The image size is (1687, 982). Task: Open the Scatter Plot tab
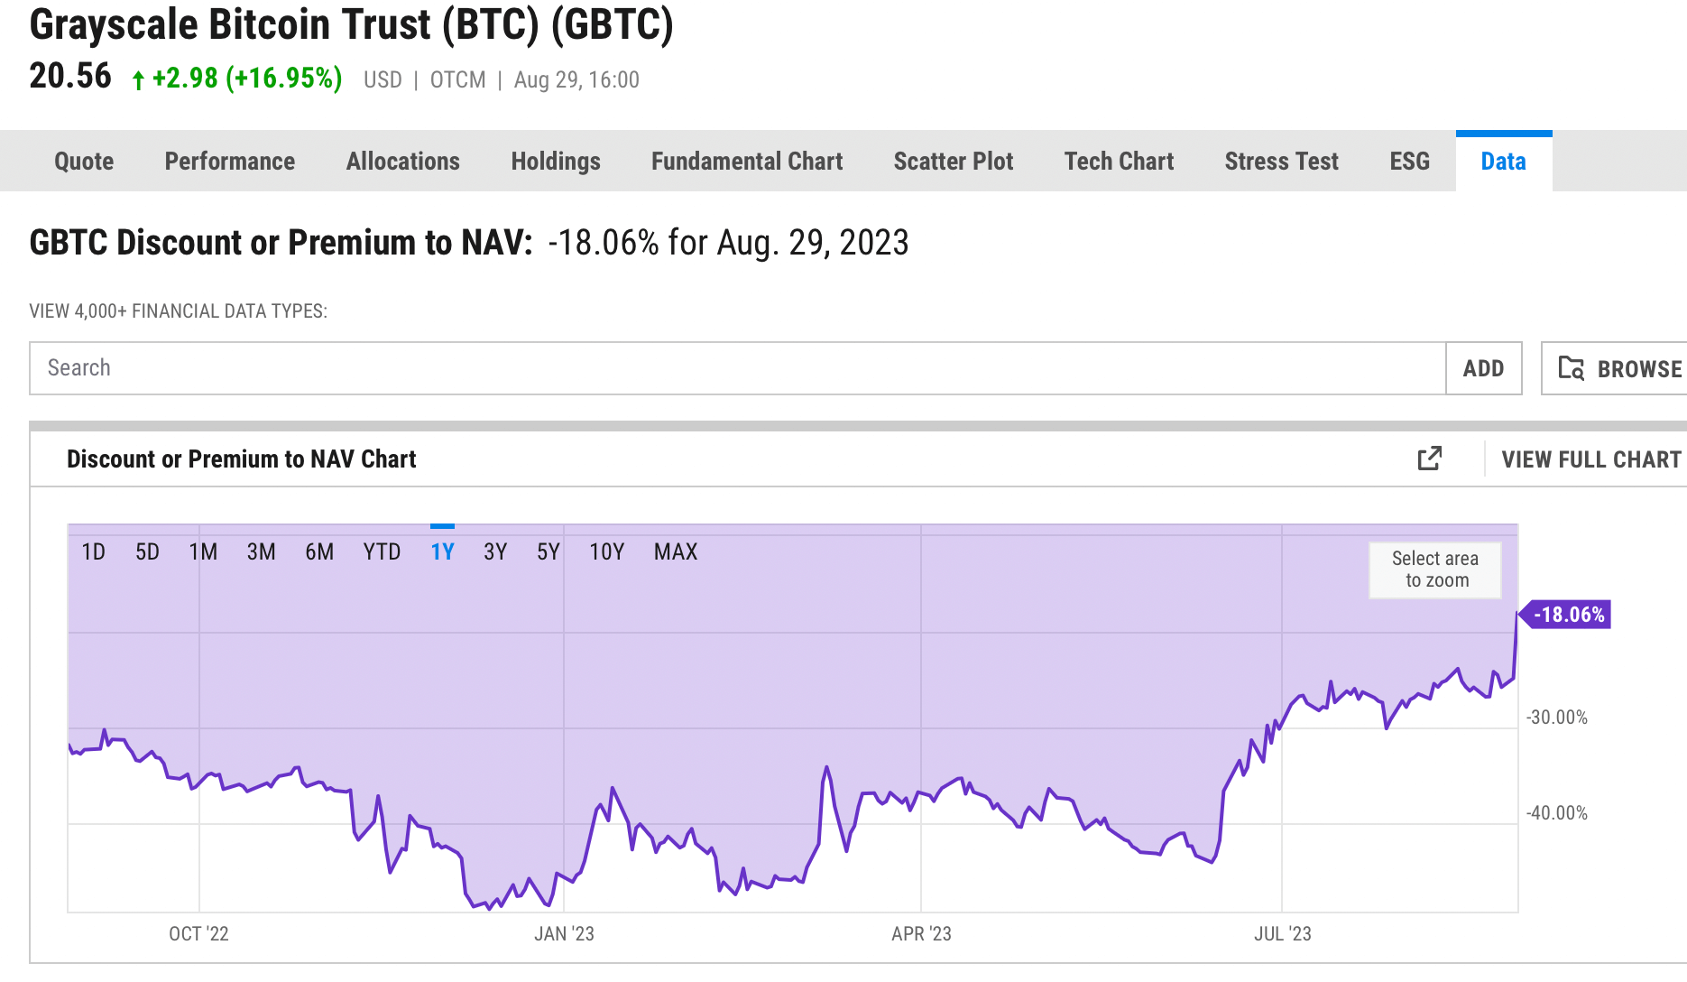click(953, 161)
